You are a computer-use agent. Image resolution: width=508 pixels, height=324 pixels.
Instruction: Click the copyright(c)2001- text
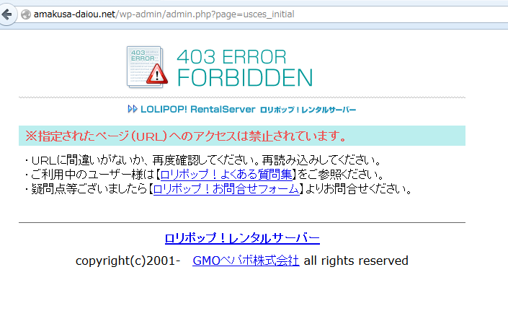[x=128, y=260]
